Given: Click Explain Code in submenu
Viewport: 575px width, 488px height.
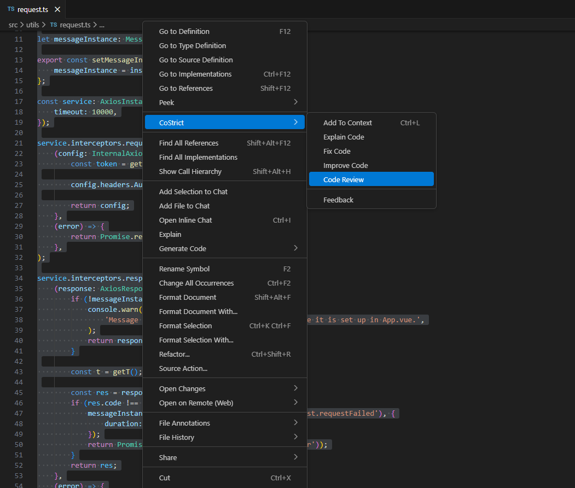Looking at the screenshot, I should (x=344, y=137).
